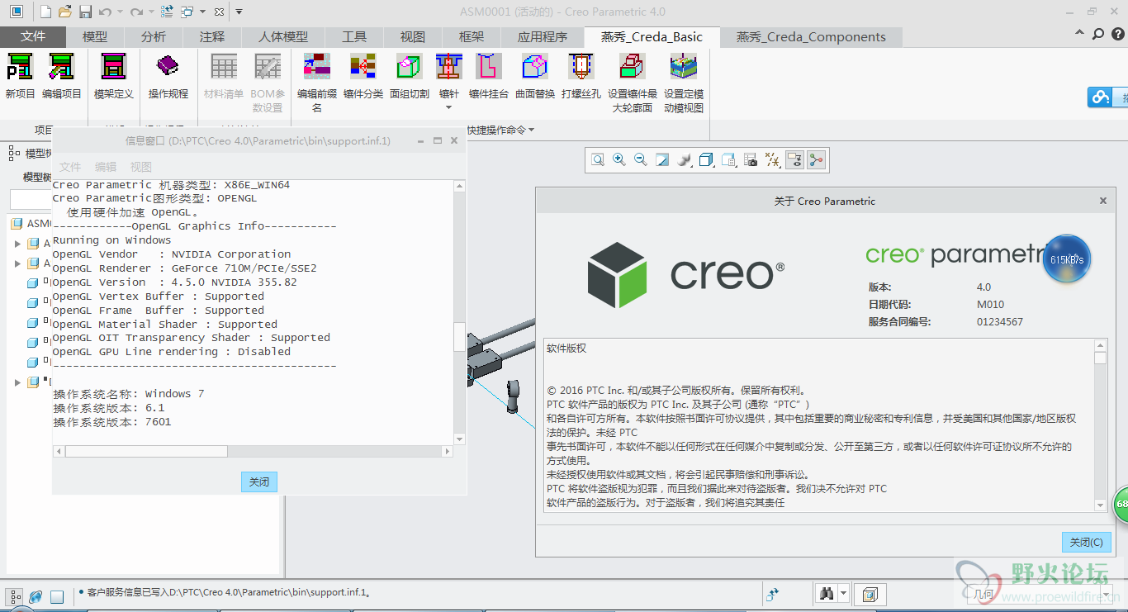Open the 编辑项目 (edit project) tool
The image size is (1128, 612).
pyautogui.click(x=61, y=67)
